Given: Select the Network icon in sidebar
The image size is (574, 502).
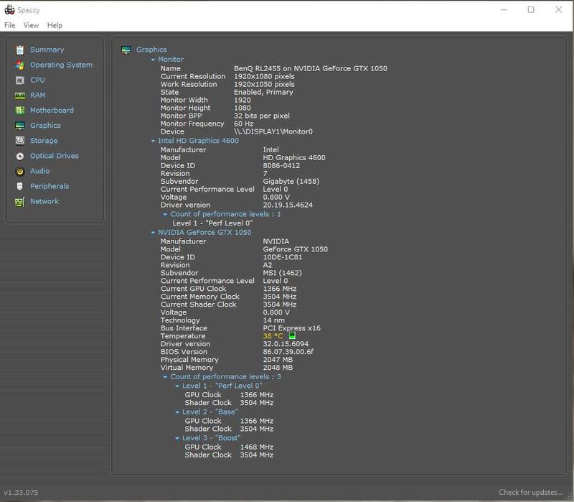Looking at the screenshot, I should [20, 202].
